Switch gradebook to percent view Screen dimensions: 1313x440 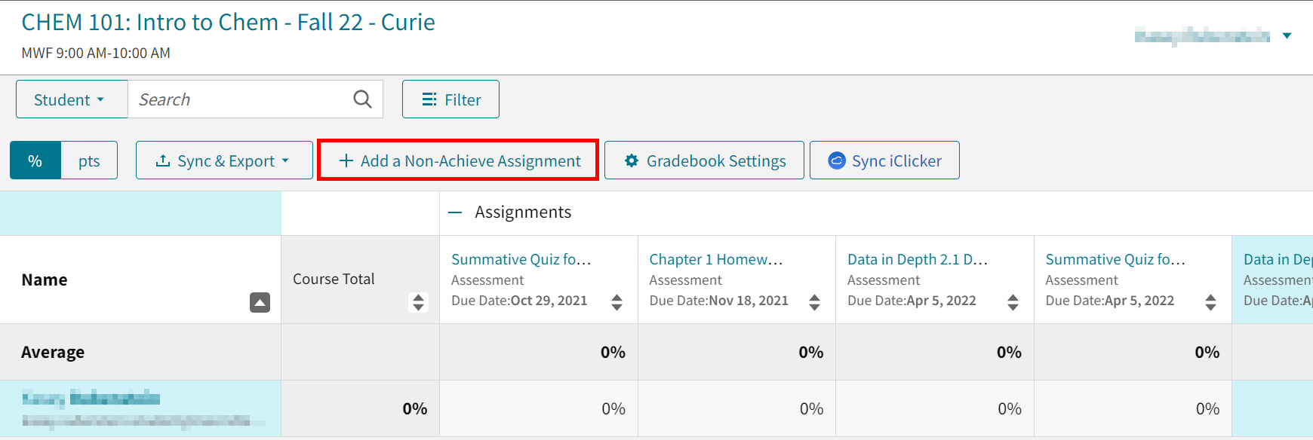[35, 160]
